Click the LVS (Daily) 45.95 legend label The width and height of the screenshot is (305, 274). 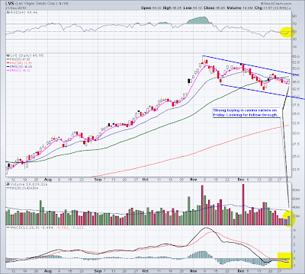pyautogui.click(x=24, y=56)
